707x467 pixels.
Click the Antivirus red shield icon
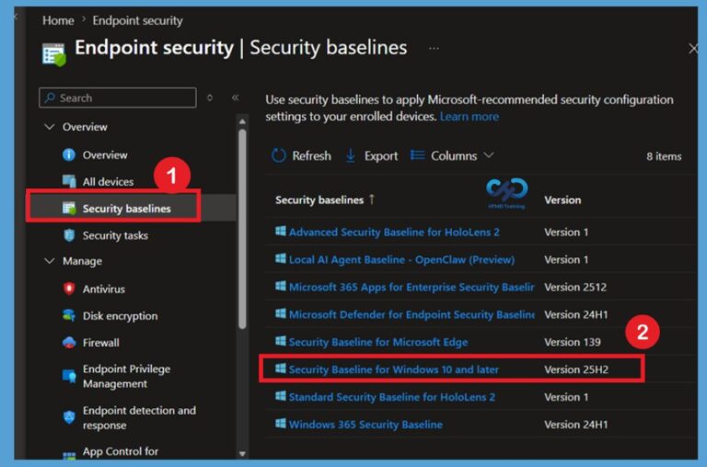click(x=69, y=289)
